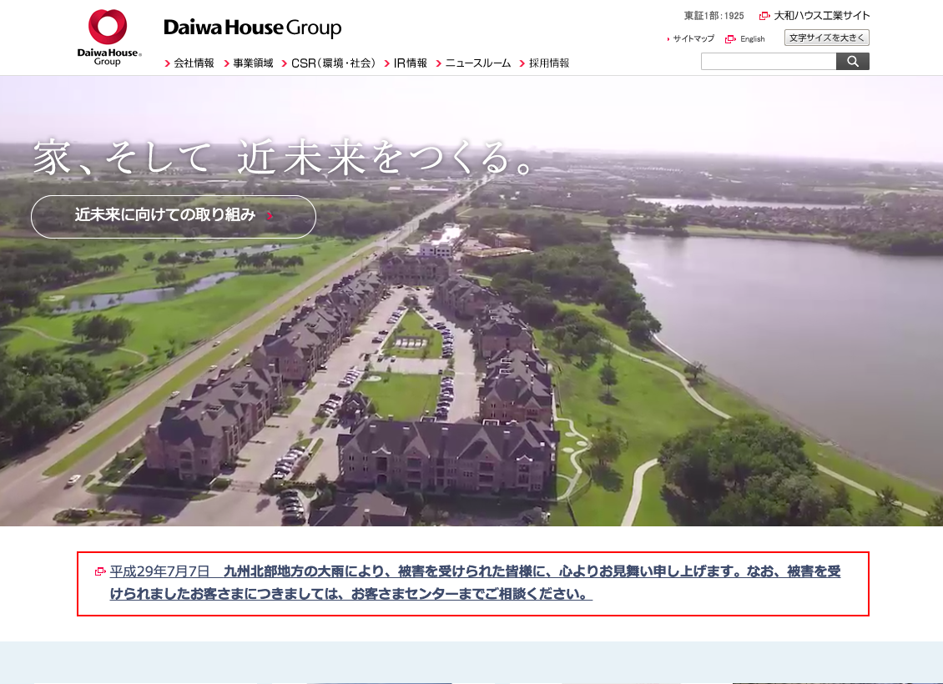Viewport: 943px width, 684px height.
Task: Click the red arrow inside the 近未来 button
Action: (x=269, y=216)
